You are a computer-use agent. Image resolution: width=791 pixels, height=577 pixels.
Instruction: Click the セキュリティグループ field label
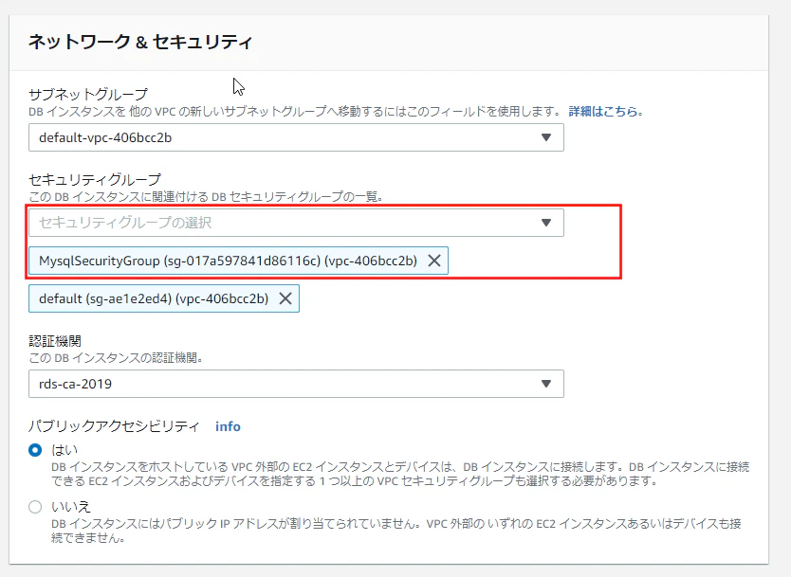[95, 179]
